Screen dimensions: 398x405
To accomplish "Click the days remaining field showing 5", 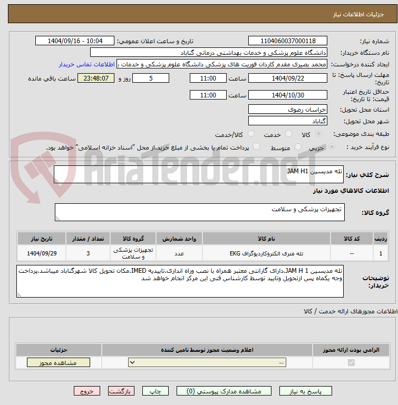I will 151,78.
